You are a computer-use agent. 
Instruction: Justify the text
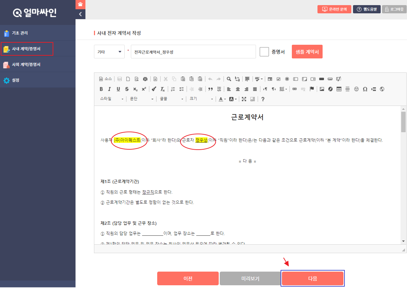(255, 89)
